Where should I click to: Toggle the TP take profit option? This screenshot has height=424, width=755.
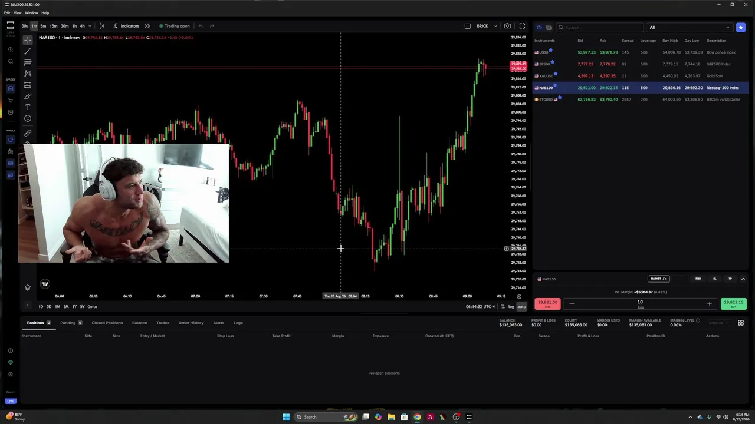coord(730,279)
